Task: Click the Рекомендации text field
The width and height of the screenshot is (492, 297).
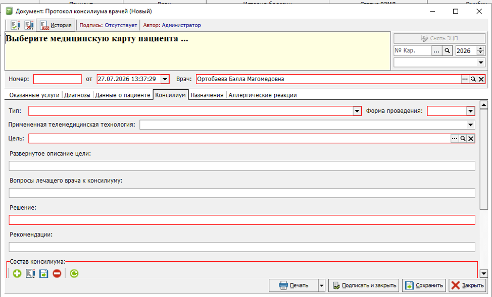Action: [242, 247]
